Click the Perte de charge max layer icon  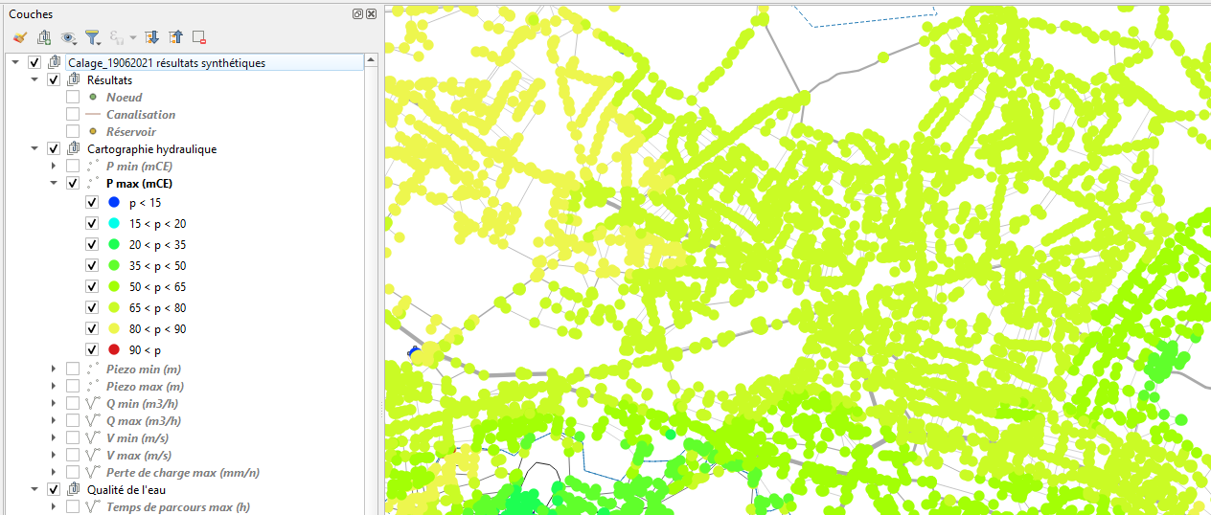[93, 473]
